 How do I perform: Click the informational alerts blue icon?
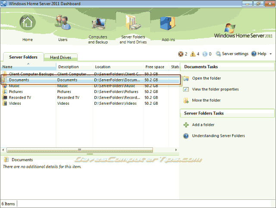click(205, 54)
